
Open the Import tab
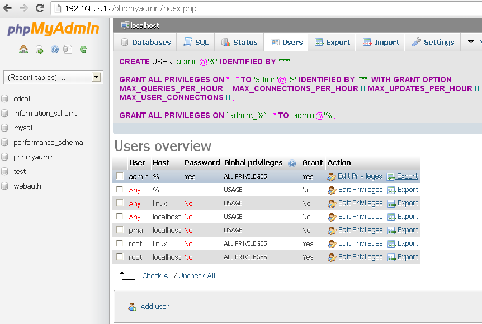(x=381, y=43)
